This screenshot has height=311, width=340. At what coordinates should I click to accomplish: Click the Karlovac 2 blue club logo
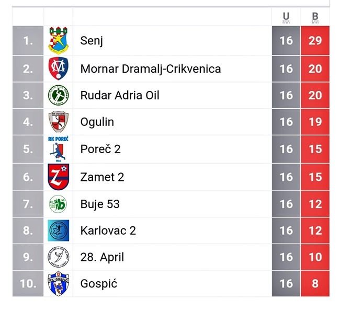tap(58, 231)
